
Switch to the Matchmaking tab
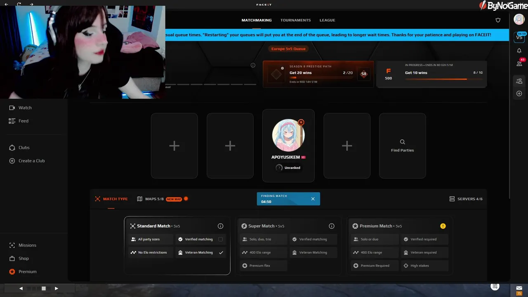257,20
